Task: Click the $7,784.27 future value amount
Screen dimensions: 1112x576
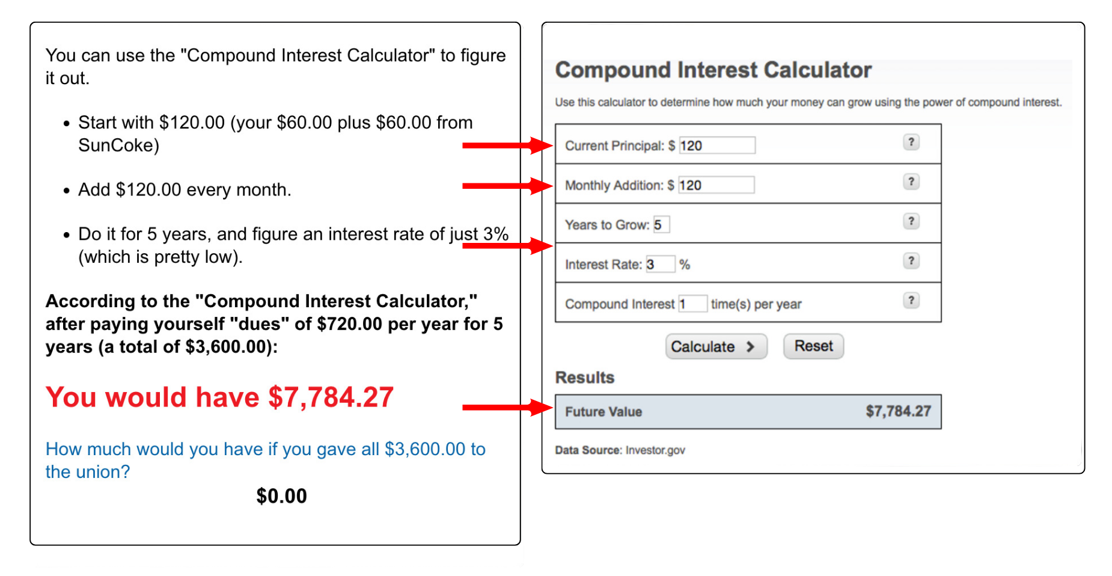Action: tap(898, 412)
